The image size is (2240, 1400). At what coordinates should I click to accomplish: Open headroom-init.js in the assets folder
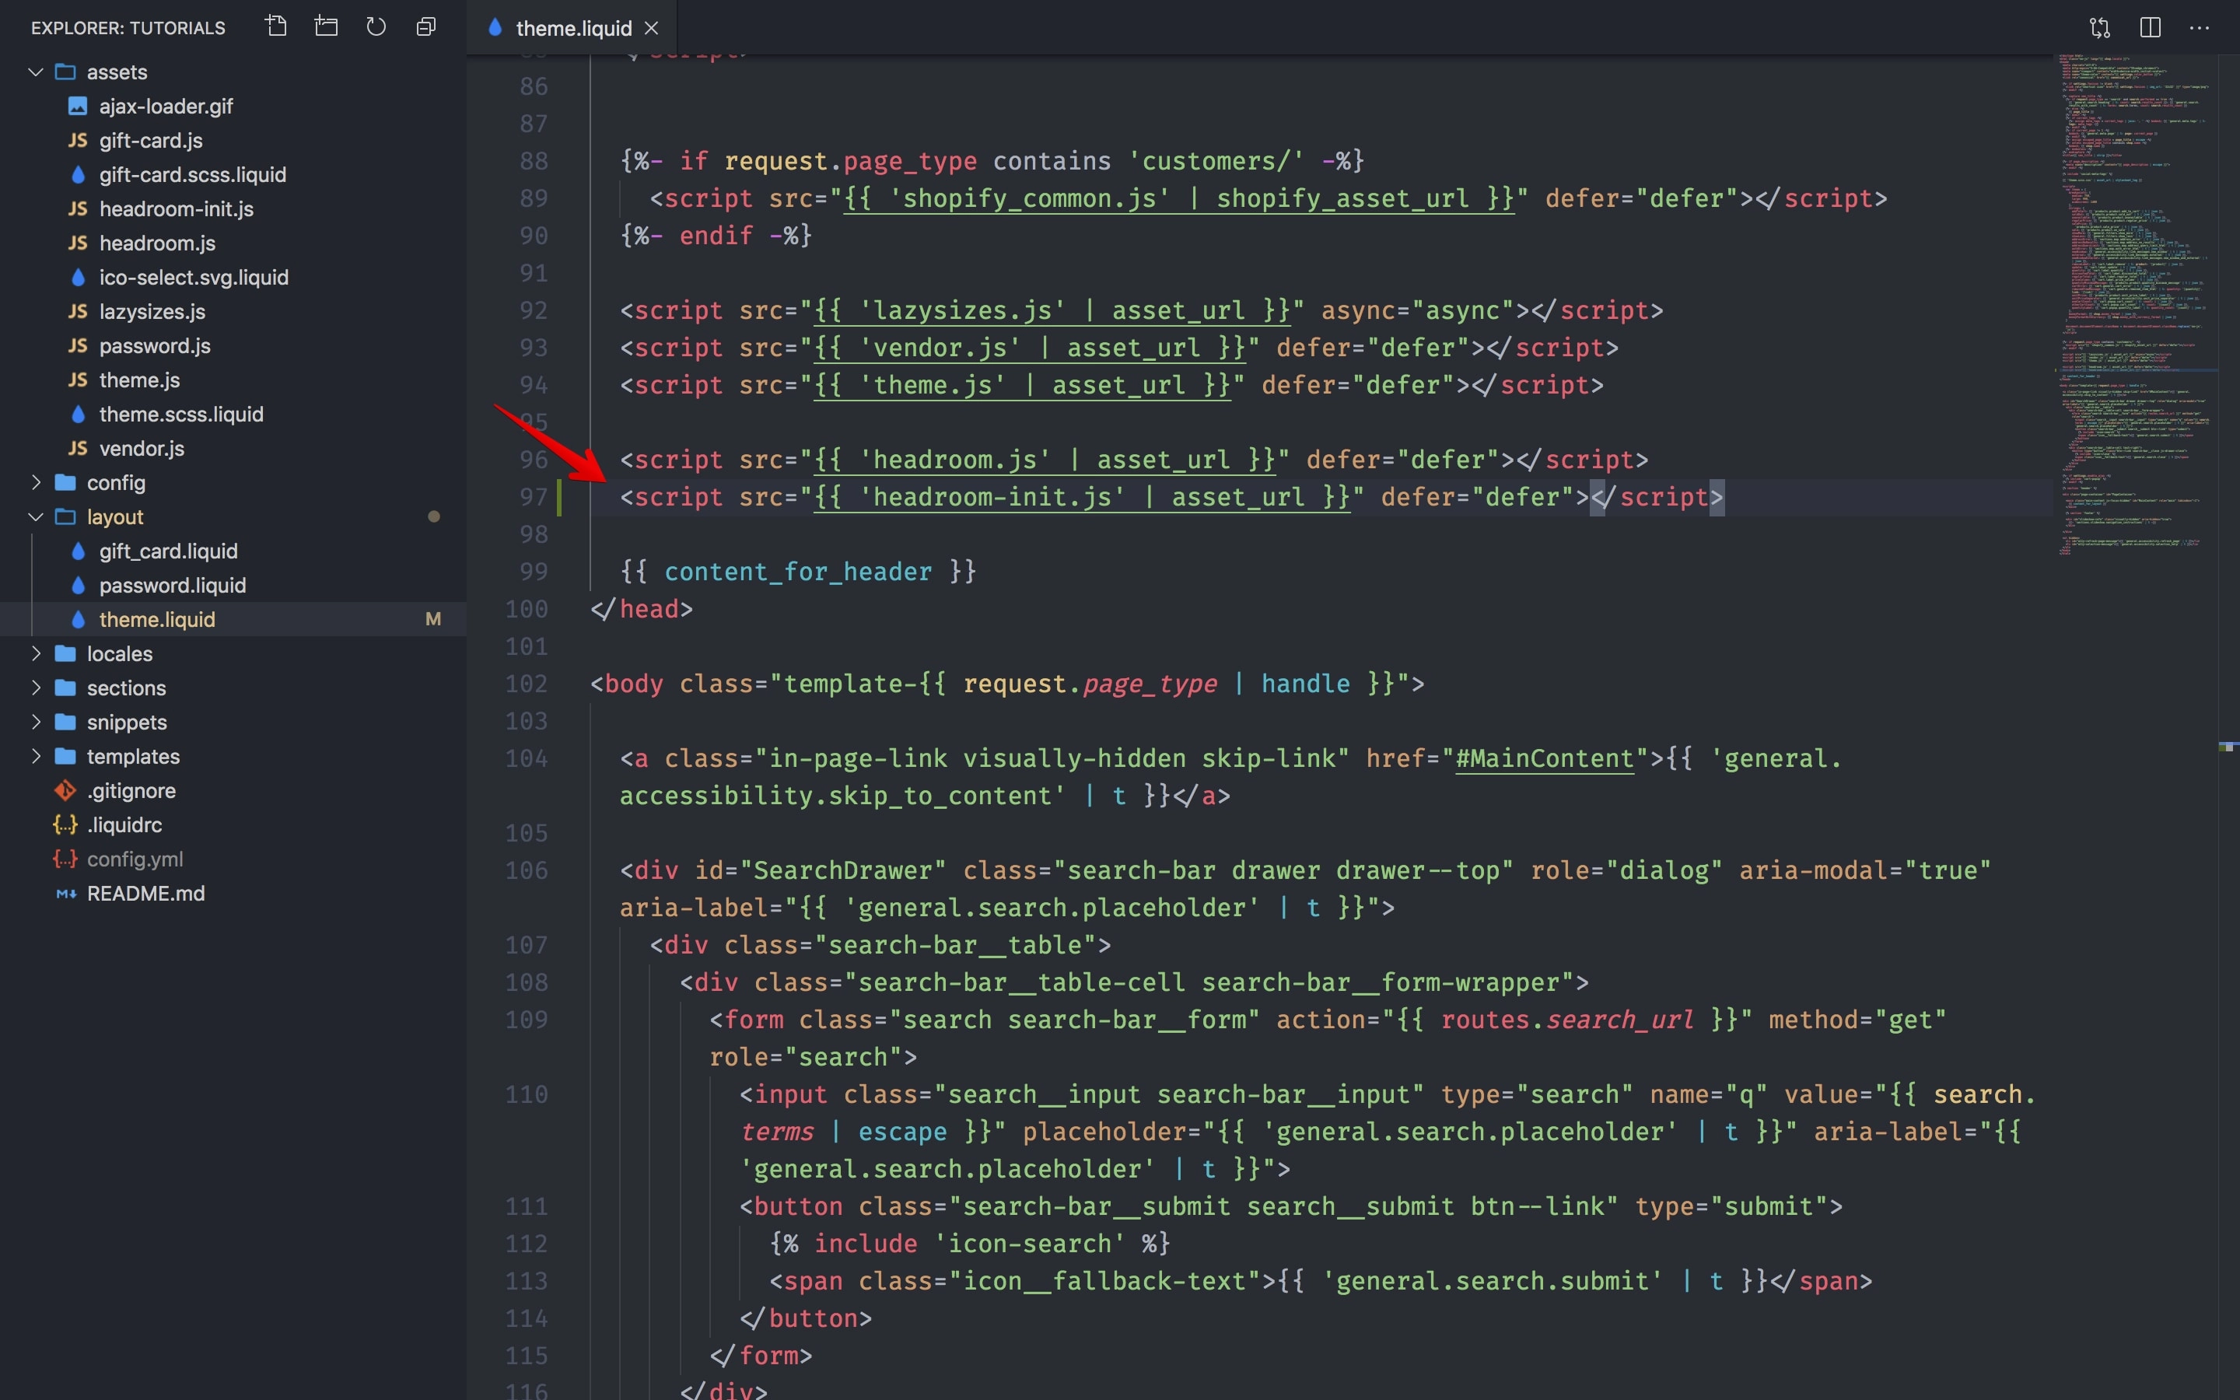click(x=233, y=208)
